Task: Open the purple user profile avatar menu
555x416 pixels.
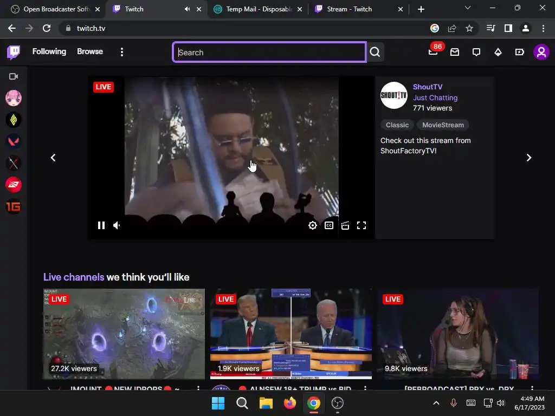Action: coord(541,53)
